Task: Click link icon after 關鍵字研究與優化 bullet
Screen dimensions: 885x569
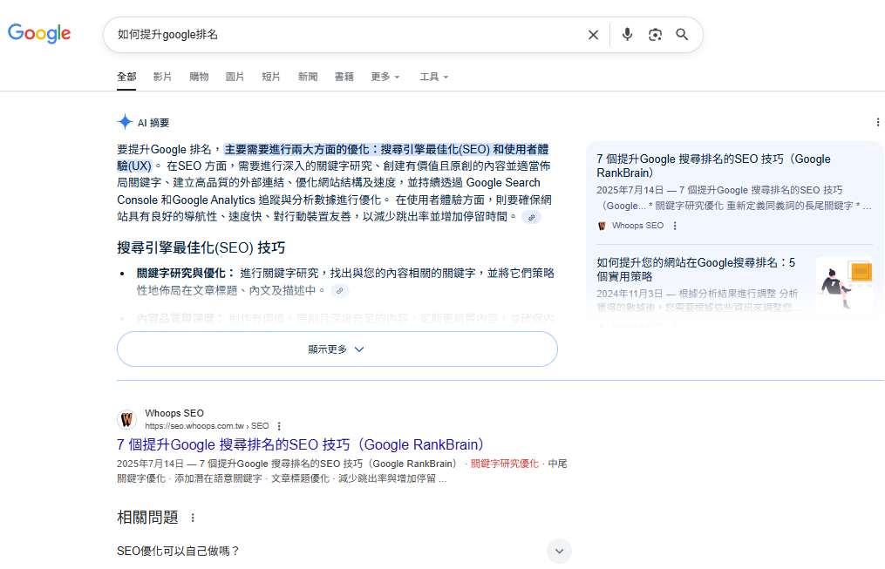Action: [339, 290]
